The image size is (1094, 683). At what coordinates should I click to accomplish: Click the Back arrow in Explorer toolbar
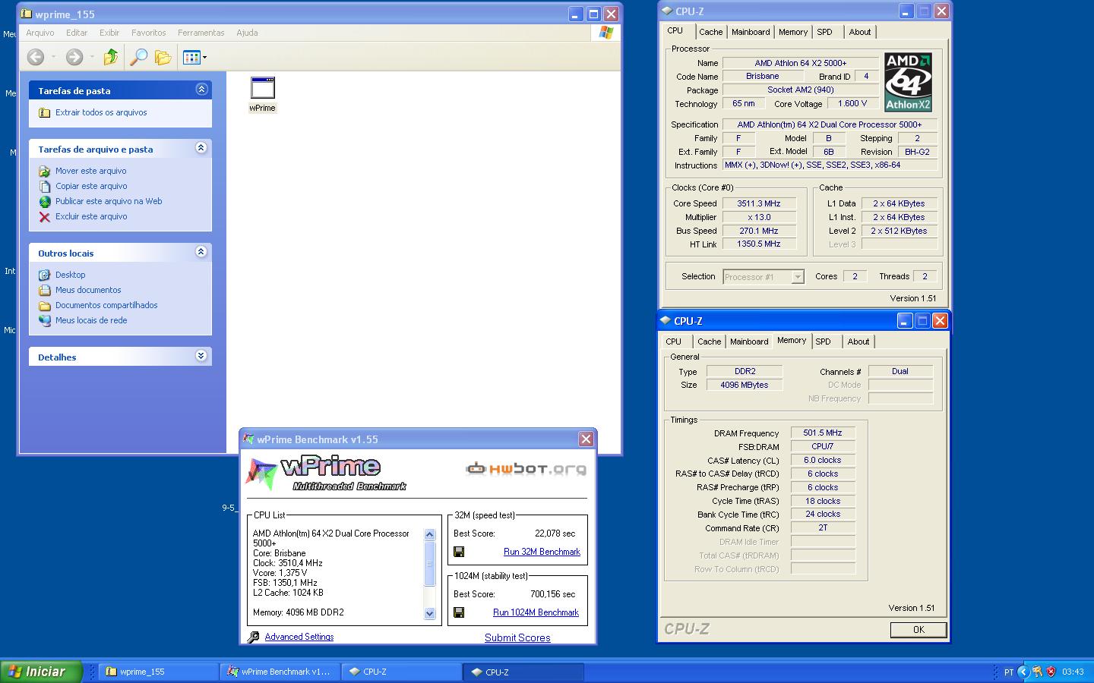35,57
